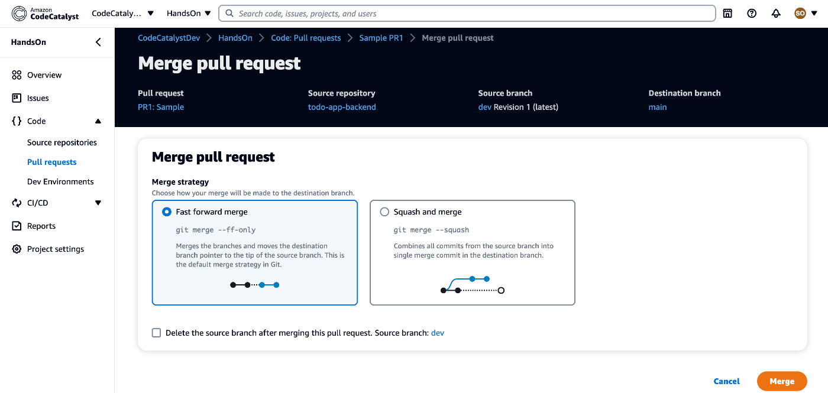Viewport: 828px width, 393px height.
Task: Open Source repositories in sidebar
Action: point(62,142)
